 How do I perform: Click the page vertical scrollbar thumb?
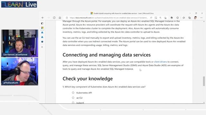click(x=204, y=81)
